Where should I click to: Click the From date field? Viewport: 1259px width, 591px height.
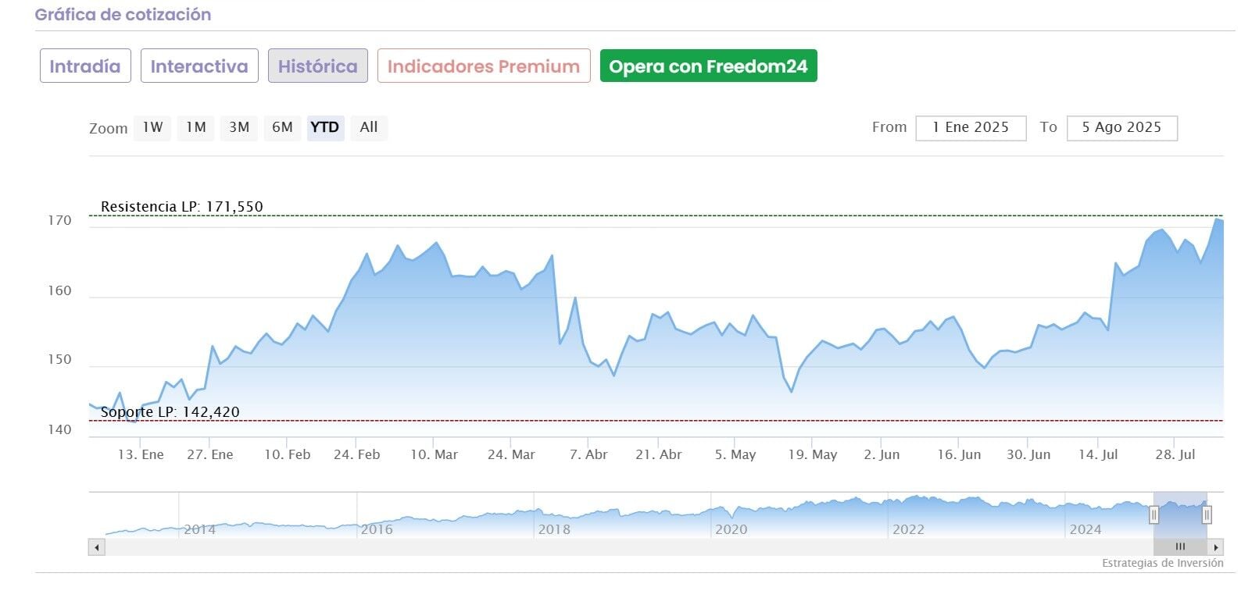[x=971, y=127]
